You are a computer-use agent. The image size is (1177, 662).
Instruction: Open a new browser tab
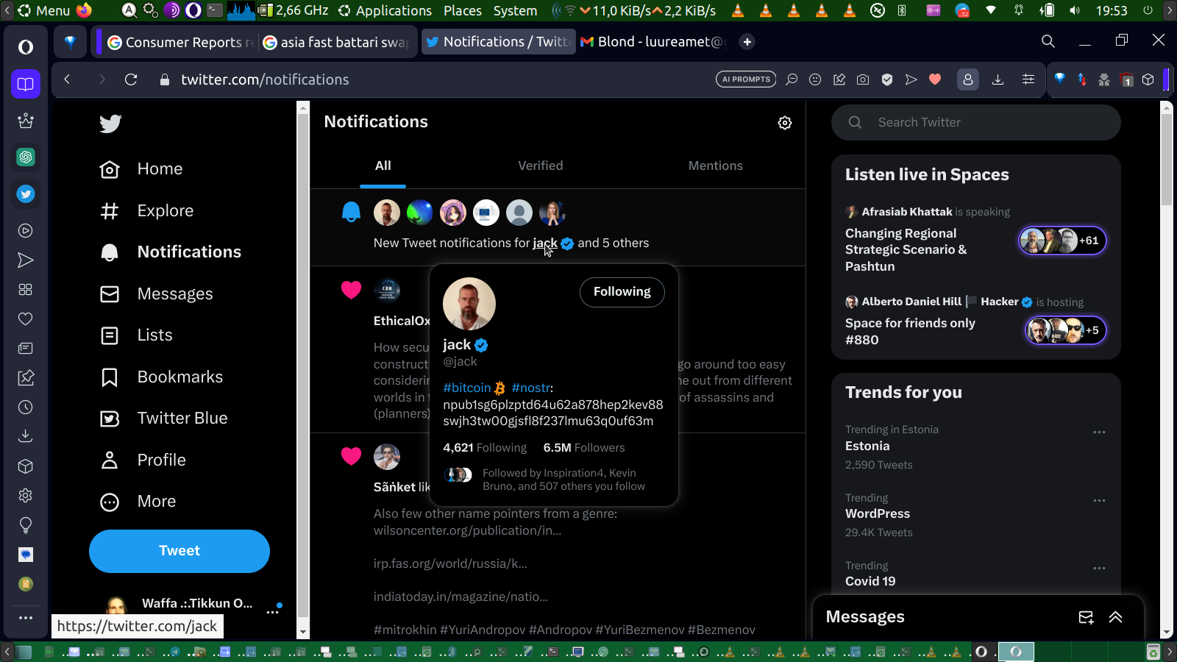(x=747, y=42)
